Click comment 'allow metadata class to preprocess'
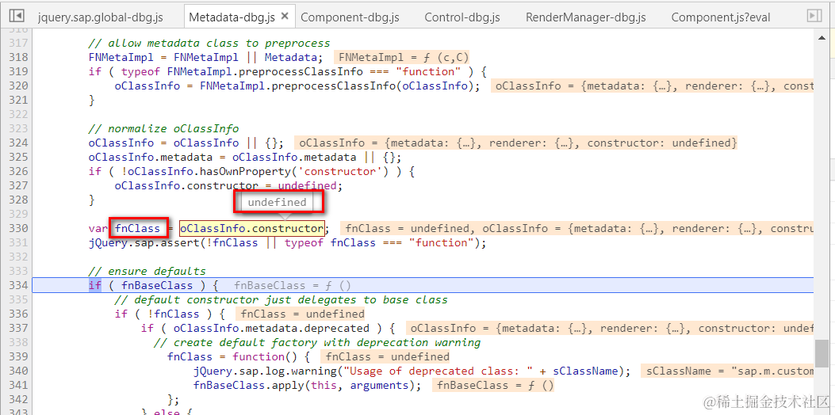Image resolution: width=835 pixels, height=415 pixels. coord(209,43)
